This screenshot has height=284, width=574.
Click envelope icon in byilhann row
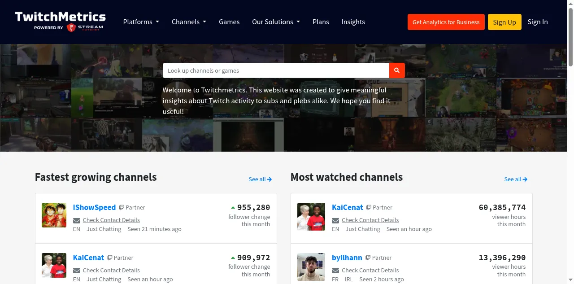tap(335, 271)
